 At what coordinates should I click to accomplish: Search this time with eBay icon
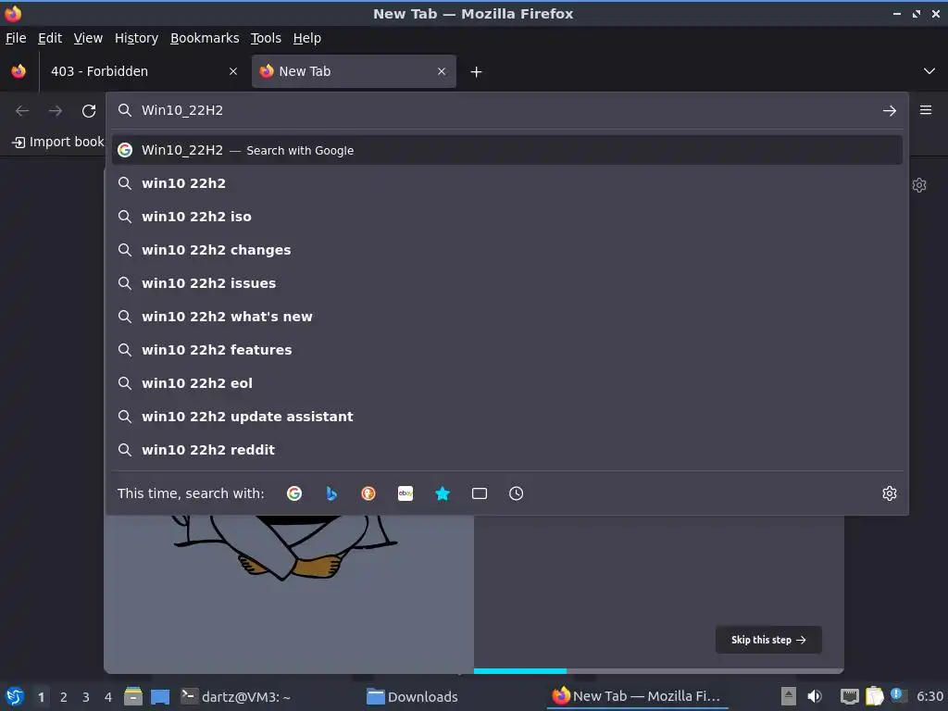(x=405, y=493)
